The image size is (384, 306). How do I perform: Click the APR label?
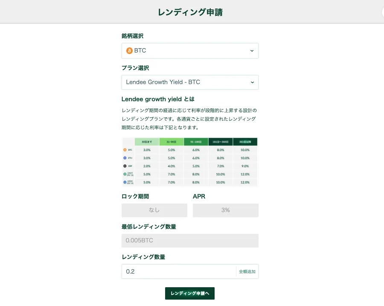click(199, 196)
